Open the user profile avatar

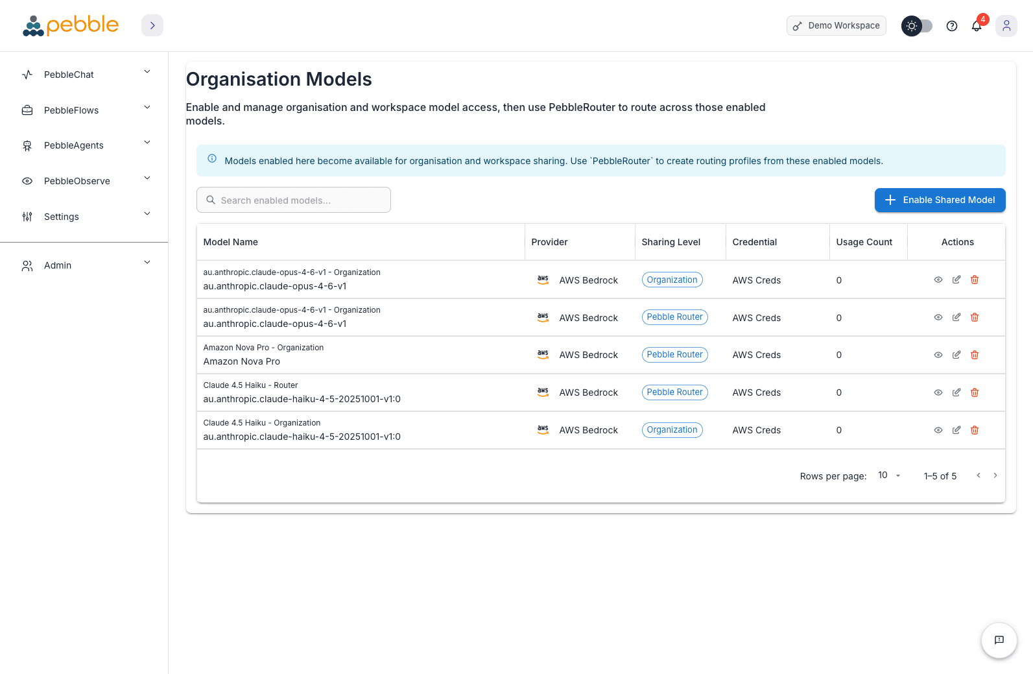point(1006,26)
